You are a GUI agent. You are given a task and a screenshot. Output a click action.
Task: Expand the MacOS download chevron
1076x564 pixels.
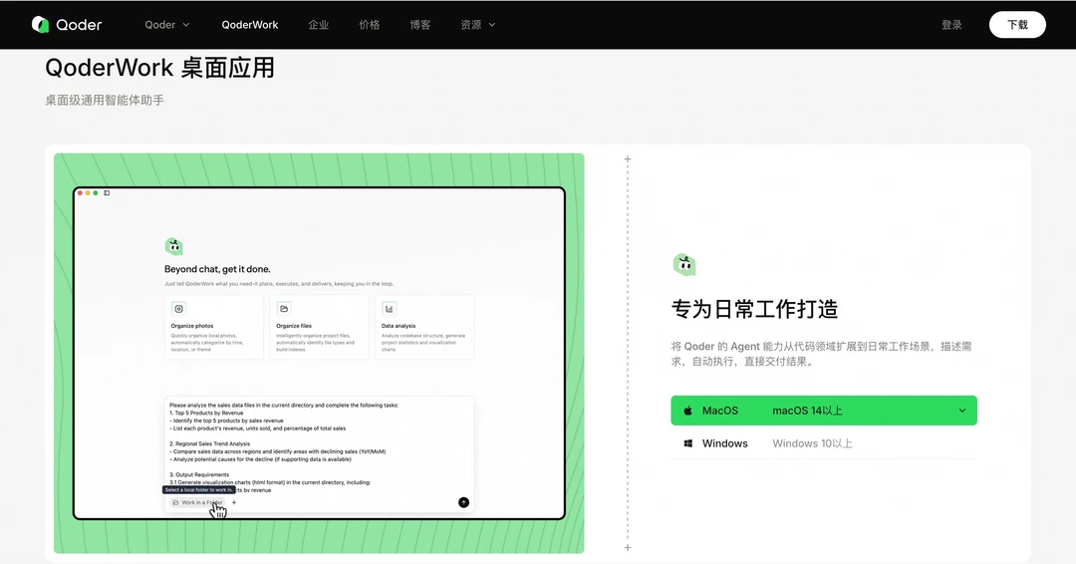pos(962,411)
